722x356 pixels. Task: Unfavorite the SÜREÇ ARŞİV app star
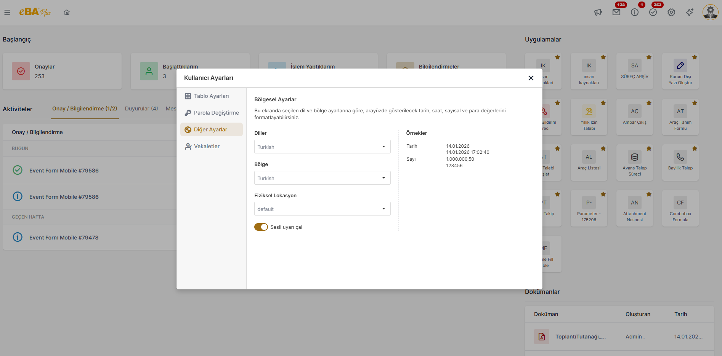[649, 57]
